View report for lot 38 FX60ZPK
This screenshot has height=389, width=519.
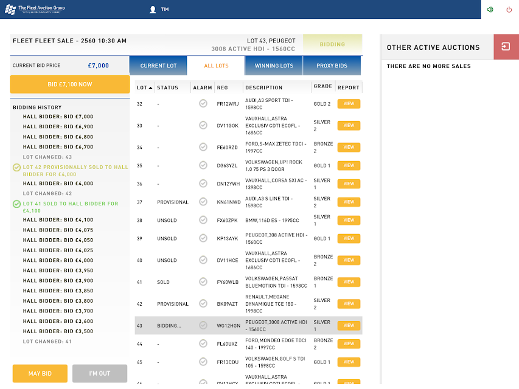click(x=349, y=220)
